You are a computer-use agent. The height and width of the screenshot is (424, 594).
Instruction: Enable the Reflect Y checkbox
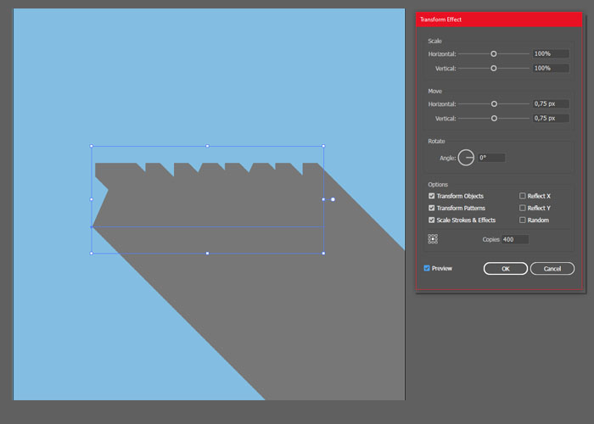(x=523, y=208)
